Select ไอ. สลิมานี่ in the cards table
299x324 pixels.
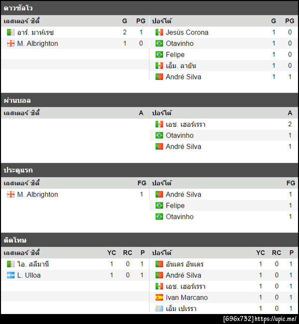click(x=33, y=264)
